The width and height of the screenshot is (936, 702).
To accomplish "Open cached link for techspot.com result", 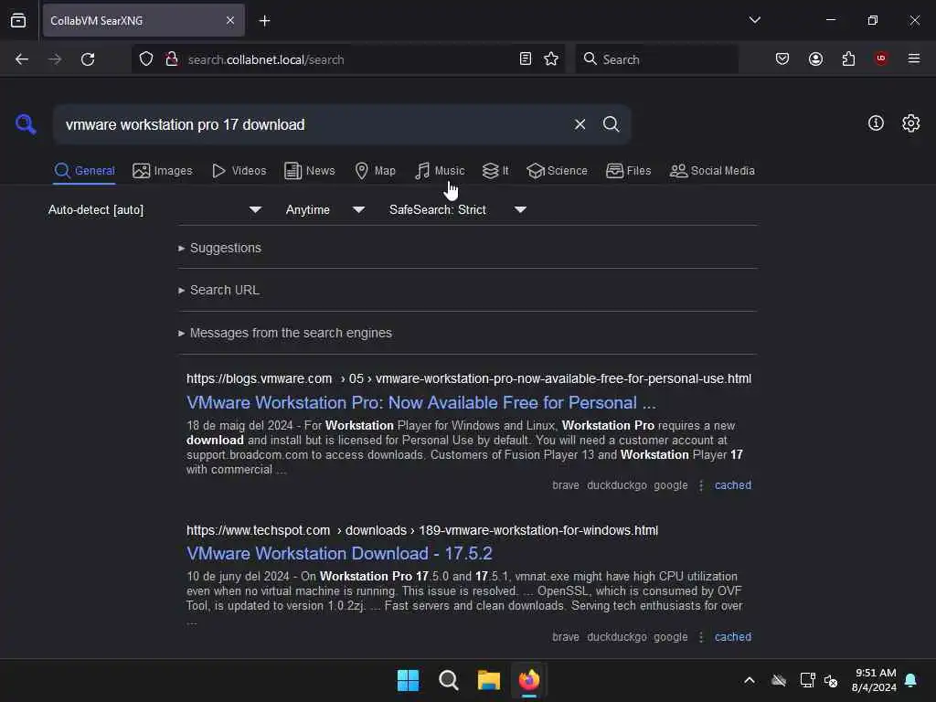I will click(732, 637).
